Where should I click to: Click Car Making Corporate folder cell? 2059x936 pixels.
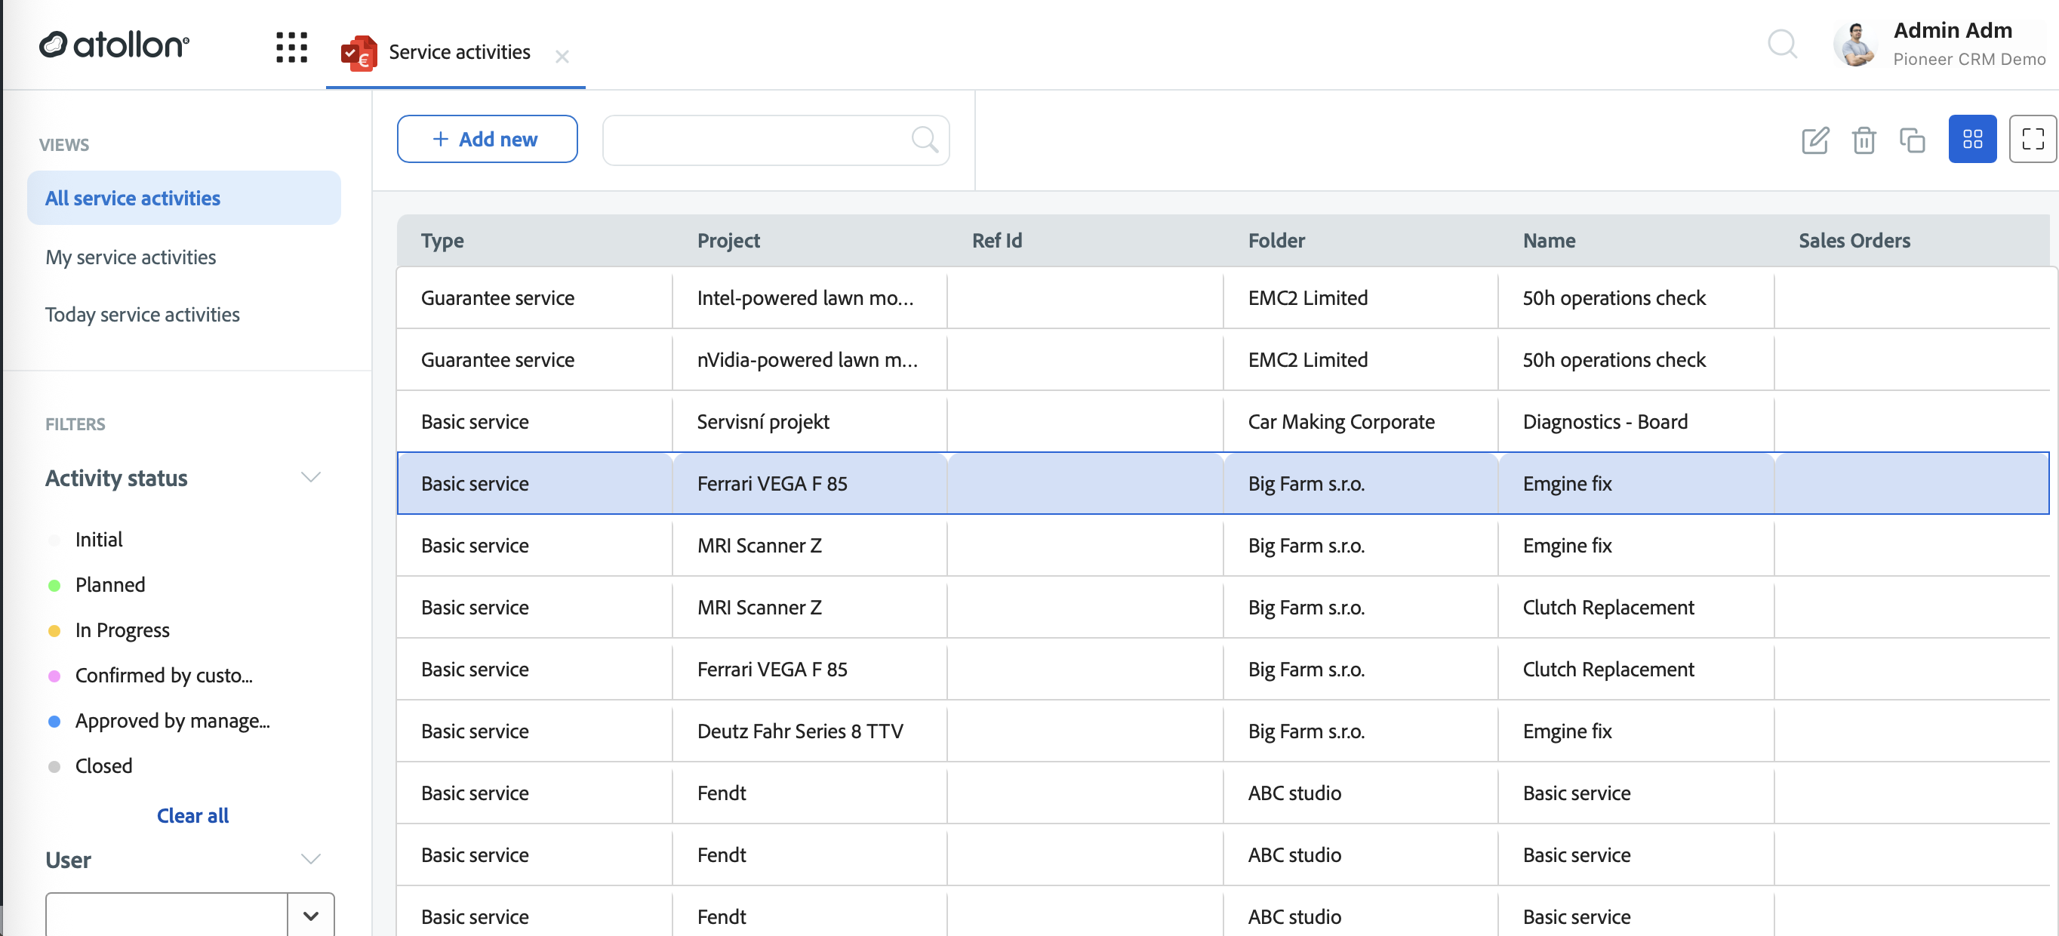(x=1360, y=422)
